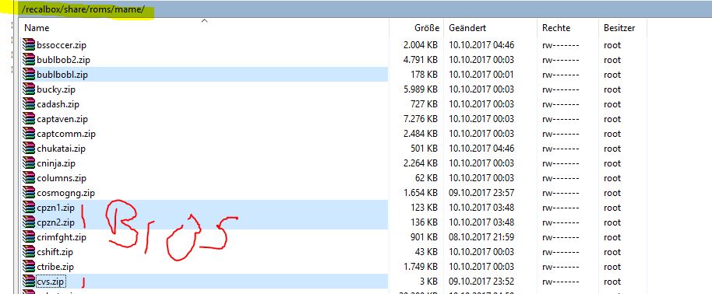Click the cosmogng.zip archive icon
712x294 pixels.
tap(29, 193)
